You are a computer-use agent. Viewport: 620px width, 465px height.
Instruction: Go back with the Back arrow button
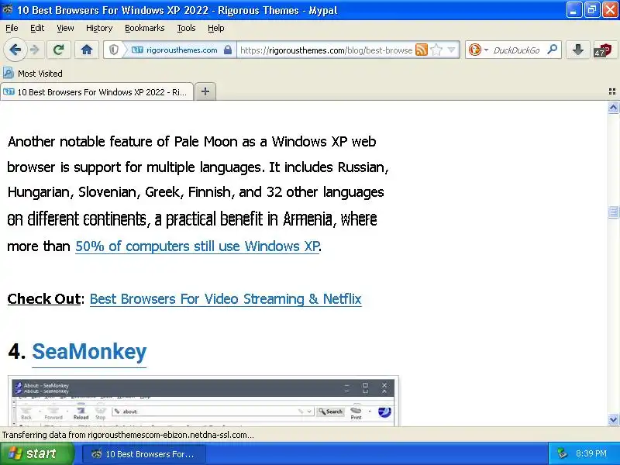(x=15, y=50)
